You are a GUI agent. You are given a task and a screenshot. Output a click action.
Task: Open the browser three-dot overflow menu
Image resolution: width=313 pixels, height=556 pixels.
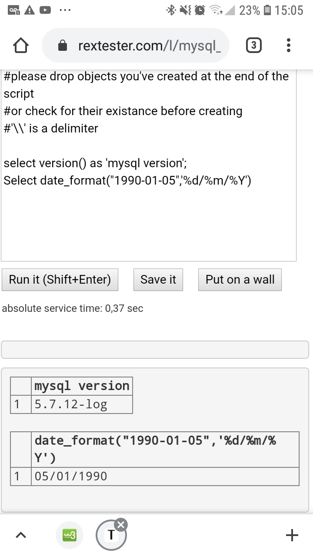[x=289, y=46]
